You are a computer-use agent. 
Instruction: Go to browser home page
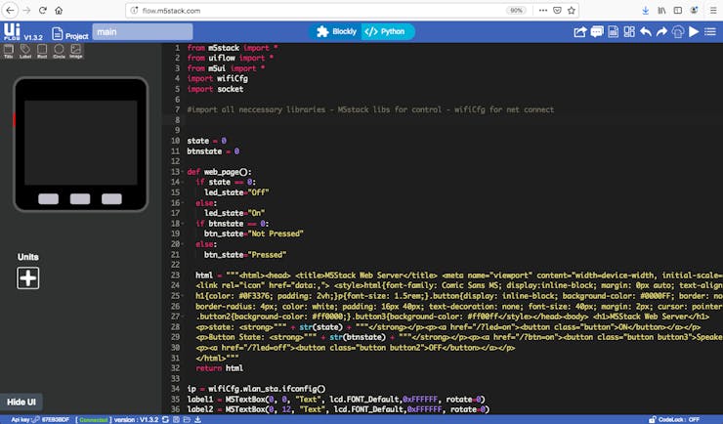click(x=59, y=10)
